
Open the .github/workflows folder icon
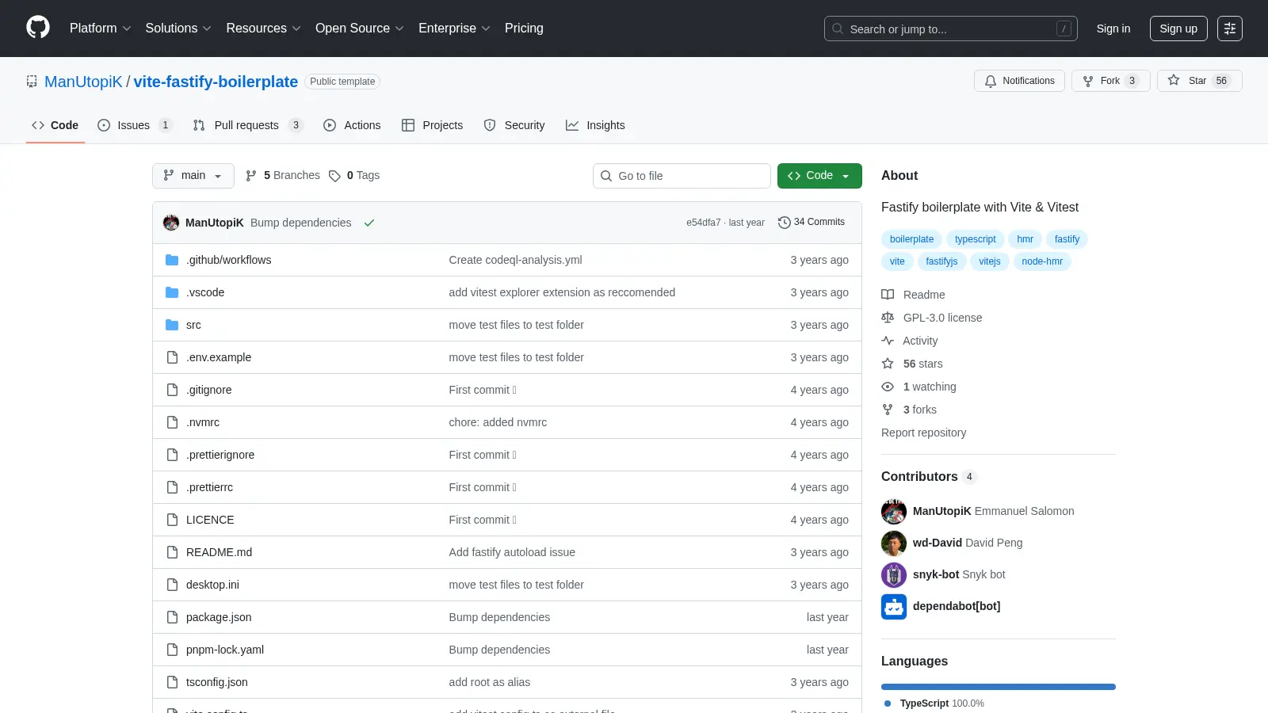click(172, 260)
